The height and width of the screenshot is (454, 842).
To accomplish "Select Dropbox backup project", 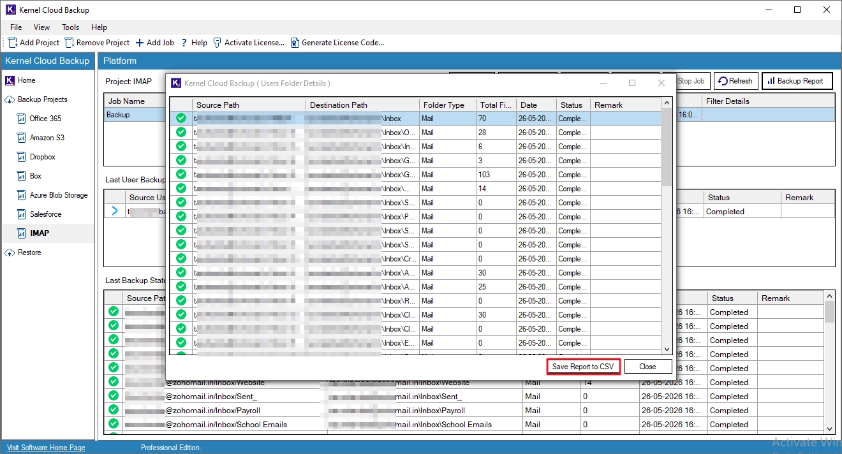I will tap(42, 157).
